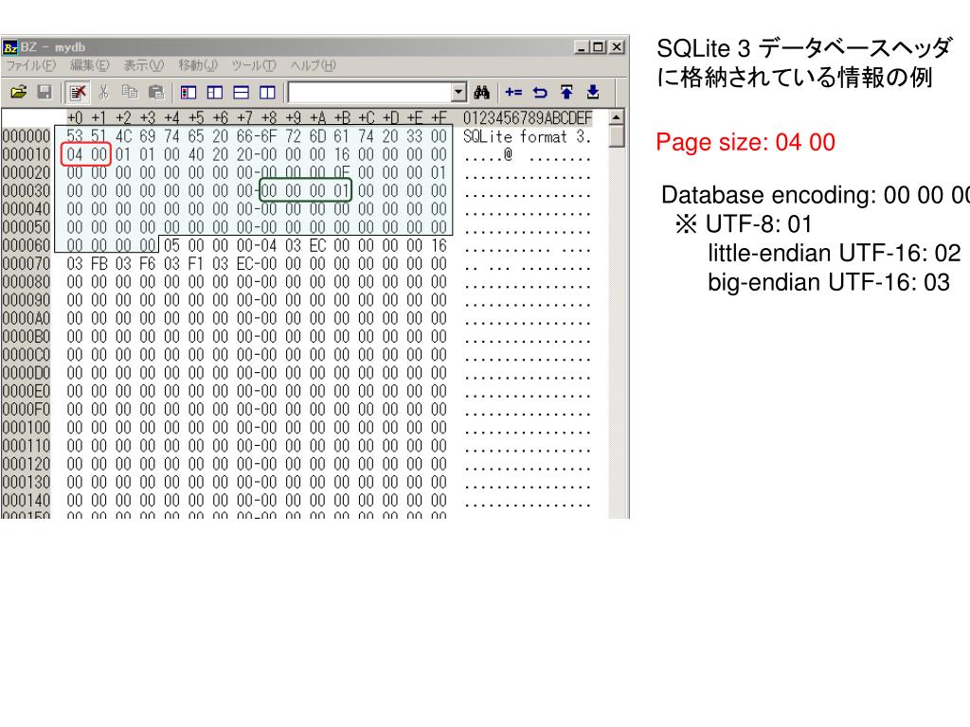Select address label 000070
Viewport: 970px width, 727px height.
point(26,264)
